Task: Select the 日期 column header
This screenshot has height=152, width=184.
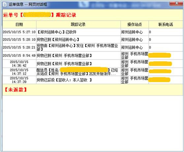Action: tap(19, 24)
